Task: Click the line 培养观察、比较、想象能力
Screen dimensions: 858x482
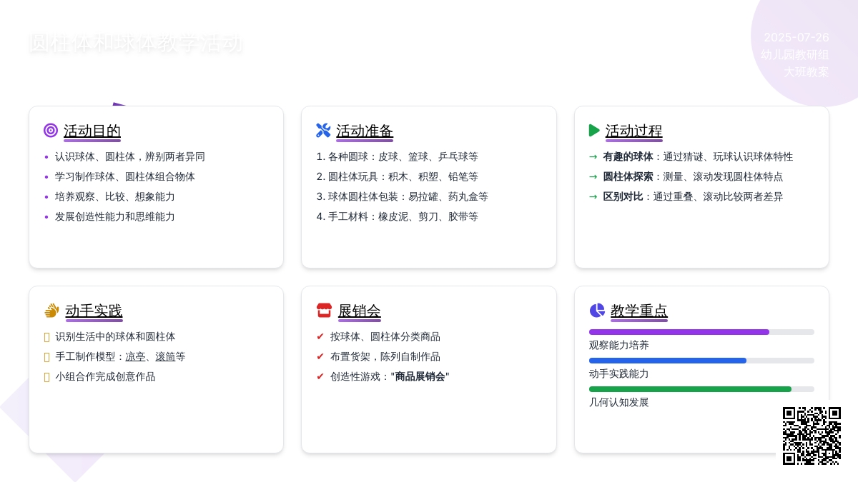Action: pos(115,196)
